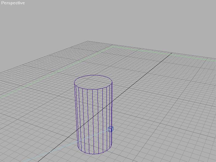This screenshot has width=216, height=162.
Task: Click where the black axis crosses the green line
Action: [171, 54]
